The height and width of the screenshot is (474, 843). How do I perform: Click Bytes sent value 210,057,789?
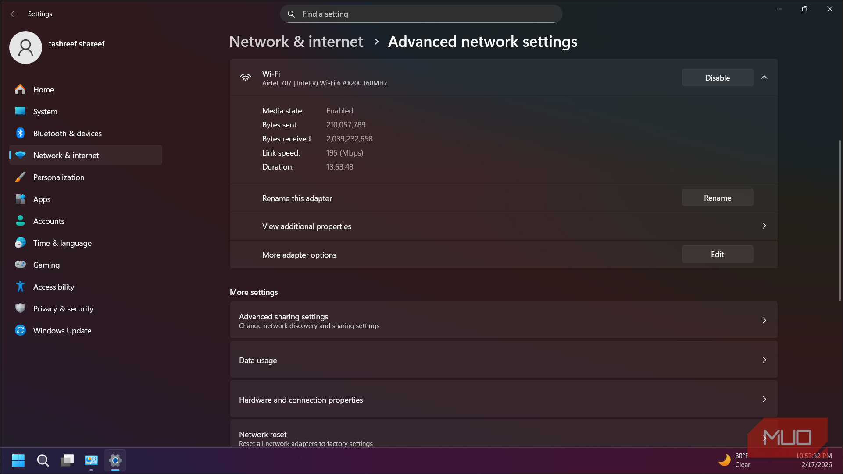pos(346,125)
